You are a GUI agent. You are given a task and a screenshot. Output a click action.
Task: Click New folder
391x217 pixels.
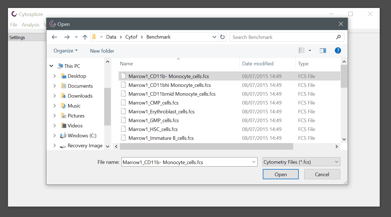click(x=102, y=51)
